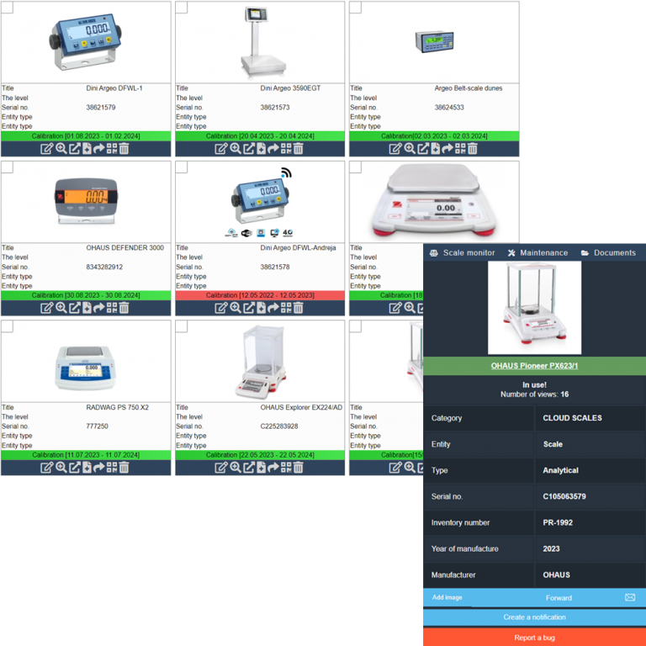The width and height of the screenshot is (646, 646).
Task: Show the QR code for Dini Argeo DFWL-1
Action: (x=112, y=149)
